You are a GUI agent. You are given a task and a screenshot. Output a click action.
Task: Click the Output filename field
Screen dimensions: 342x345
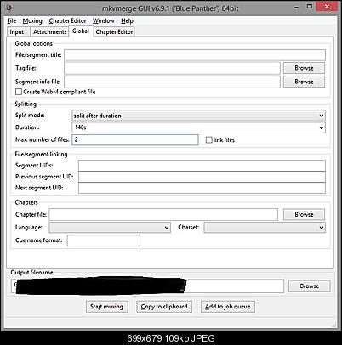coord(147,286)
